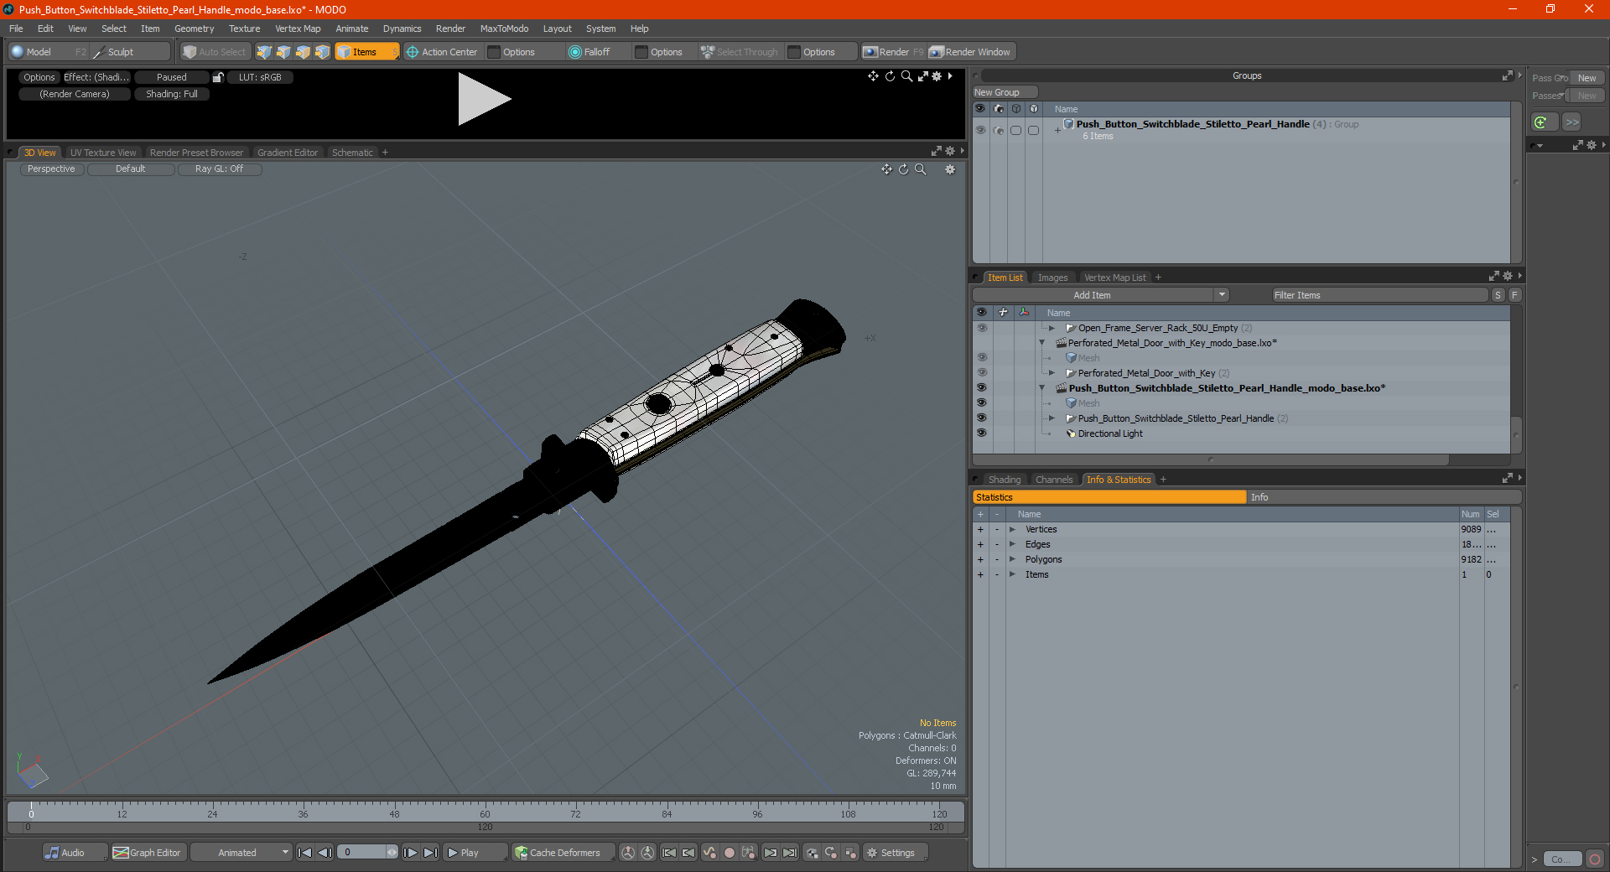Click Cache Deformers button
Screen dimensions: 1610x872
pyautogui.click(x=563, y=853)
